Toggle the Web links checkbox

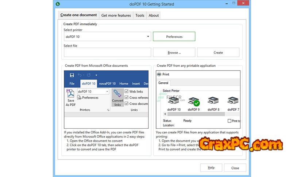[x=127, y=91]
